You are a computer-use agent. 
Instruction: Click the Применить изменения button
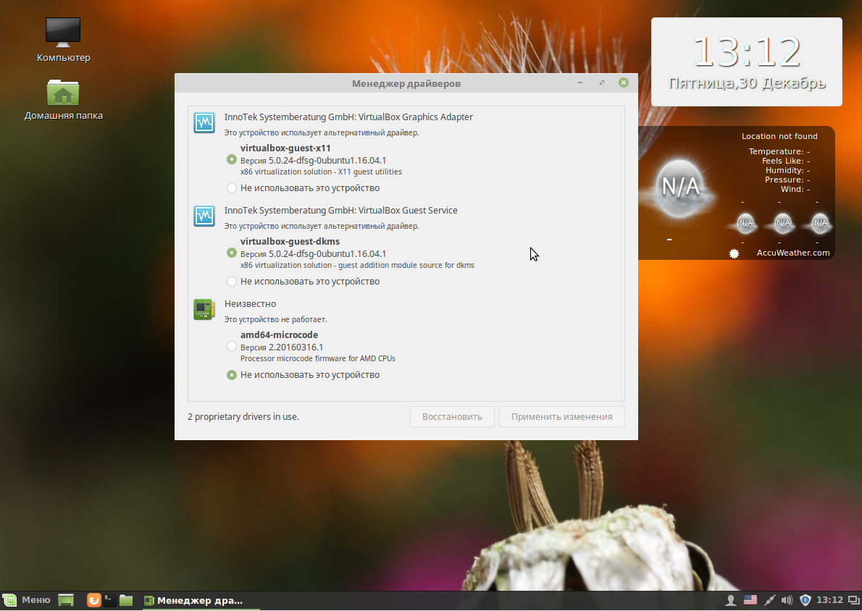click(561, 416)
